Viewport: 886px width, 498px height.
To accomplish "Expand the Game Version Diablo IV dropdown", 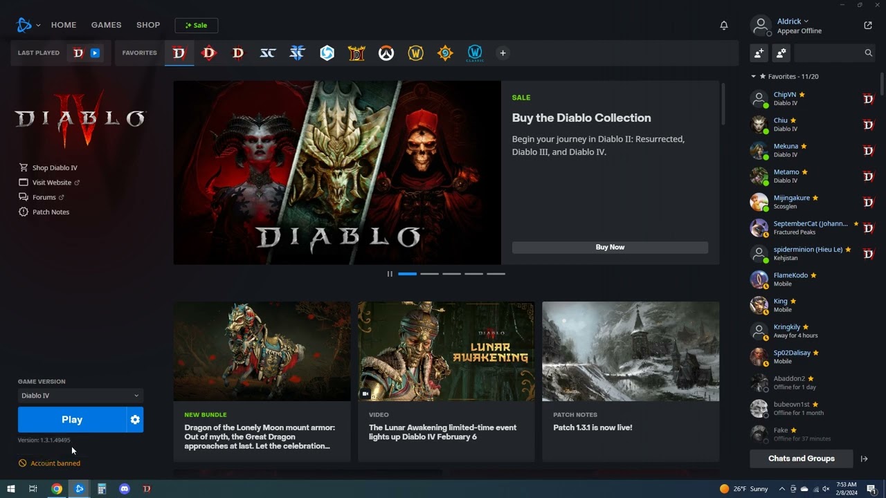I will click(80, 396).
